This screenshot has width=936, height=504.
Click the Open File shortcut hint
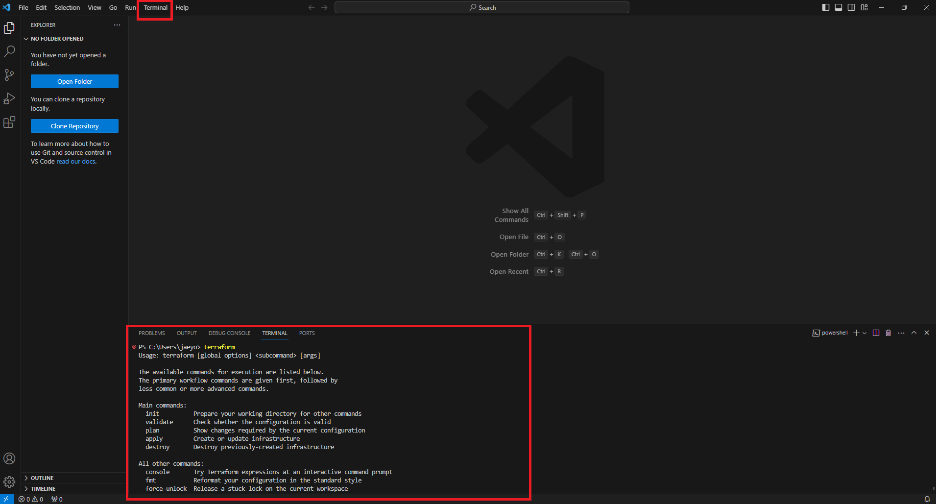[532, 237]
